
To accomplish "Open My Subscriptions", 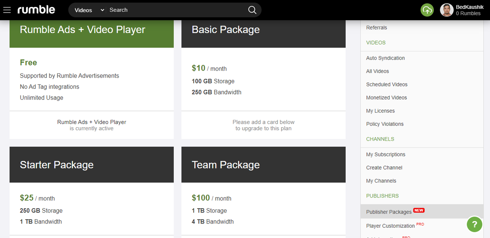I will pyautogui.click(x=386, y=154).
